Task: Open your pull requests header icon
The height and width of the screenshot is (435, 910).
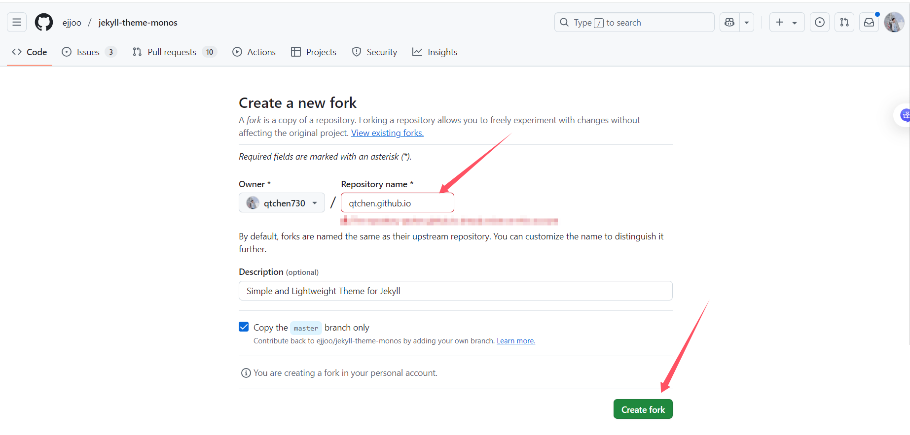Action: 844,22
